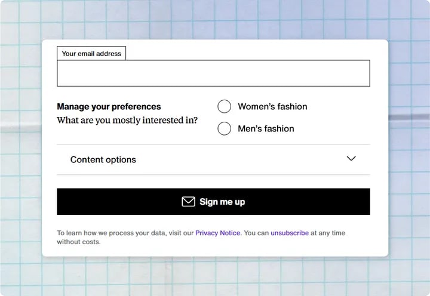Click the "Your email address" field label

pyautogui.click(x=91, y=54)
